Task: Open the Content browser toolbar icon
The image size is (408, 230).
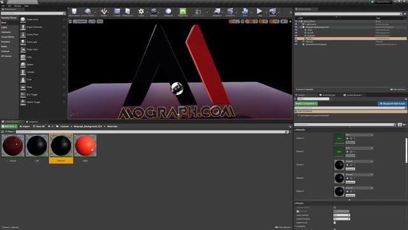Action: [117, 12]
